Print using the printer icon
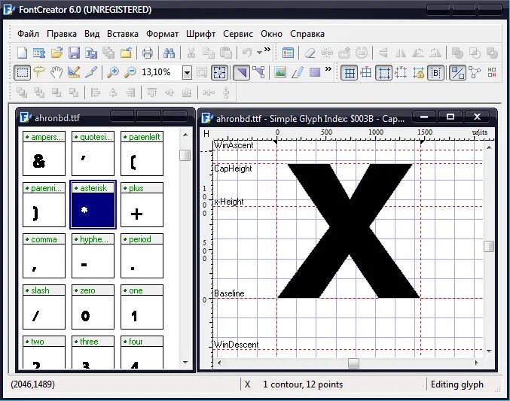 pyautogui.click(x=148, y=53)
